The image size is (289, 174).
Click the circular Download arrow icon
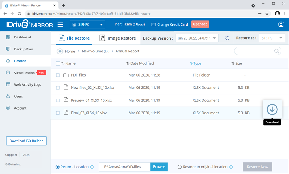(x=272, y=109)
